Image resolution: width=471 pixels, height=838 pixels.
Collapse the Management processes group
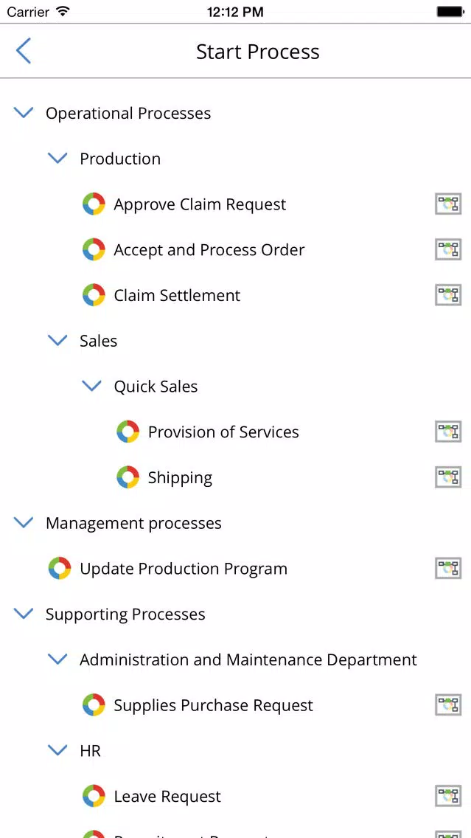[23, 523]
